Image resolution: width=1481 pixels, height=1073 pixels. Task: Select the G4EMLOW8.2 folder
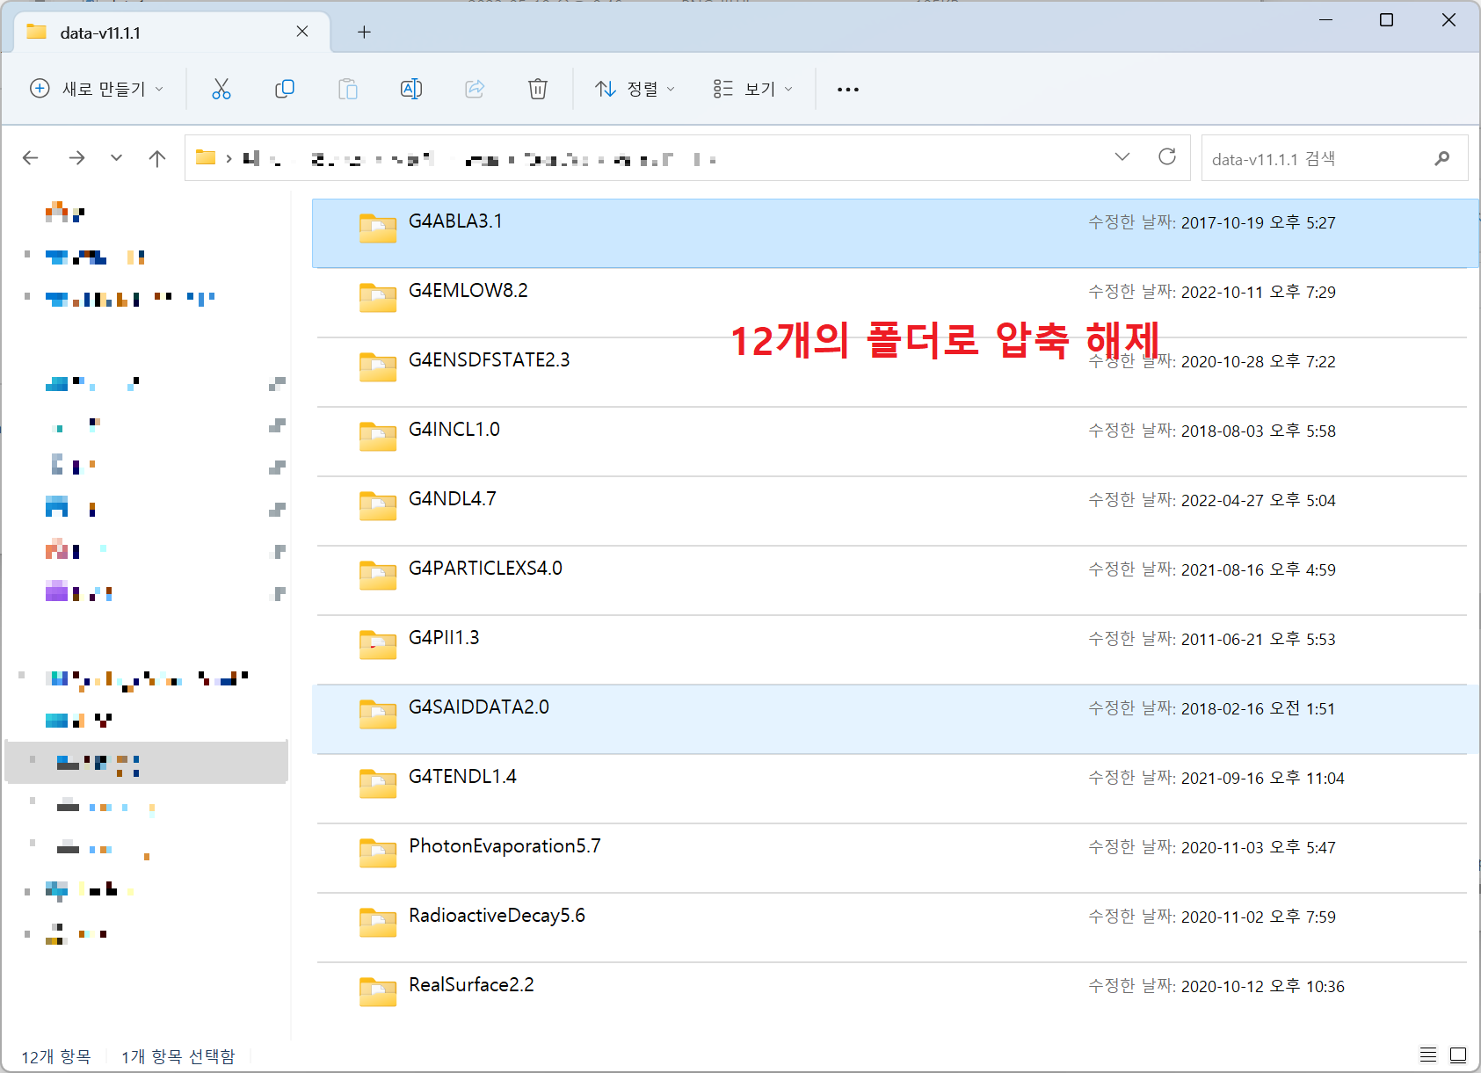[x=468, y=292]
